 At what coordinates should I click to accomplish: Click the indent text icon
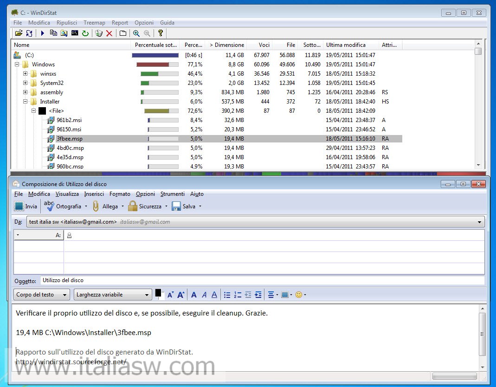258,295
